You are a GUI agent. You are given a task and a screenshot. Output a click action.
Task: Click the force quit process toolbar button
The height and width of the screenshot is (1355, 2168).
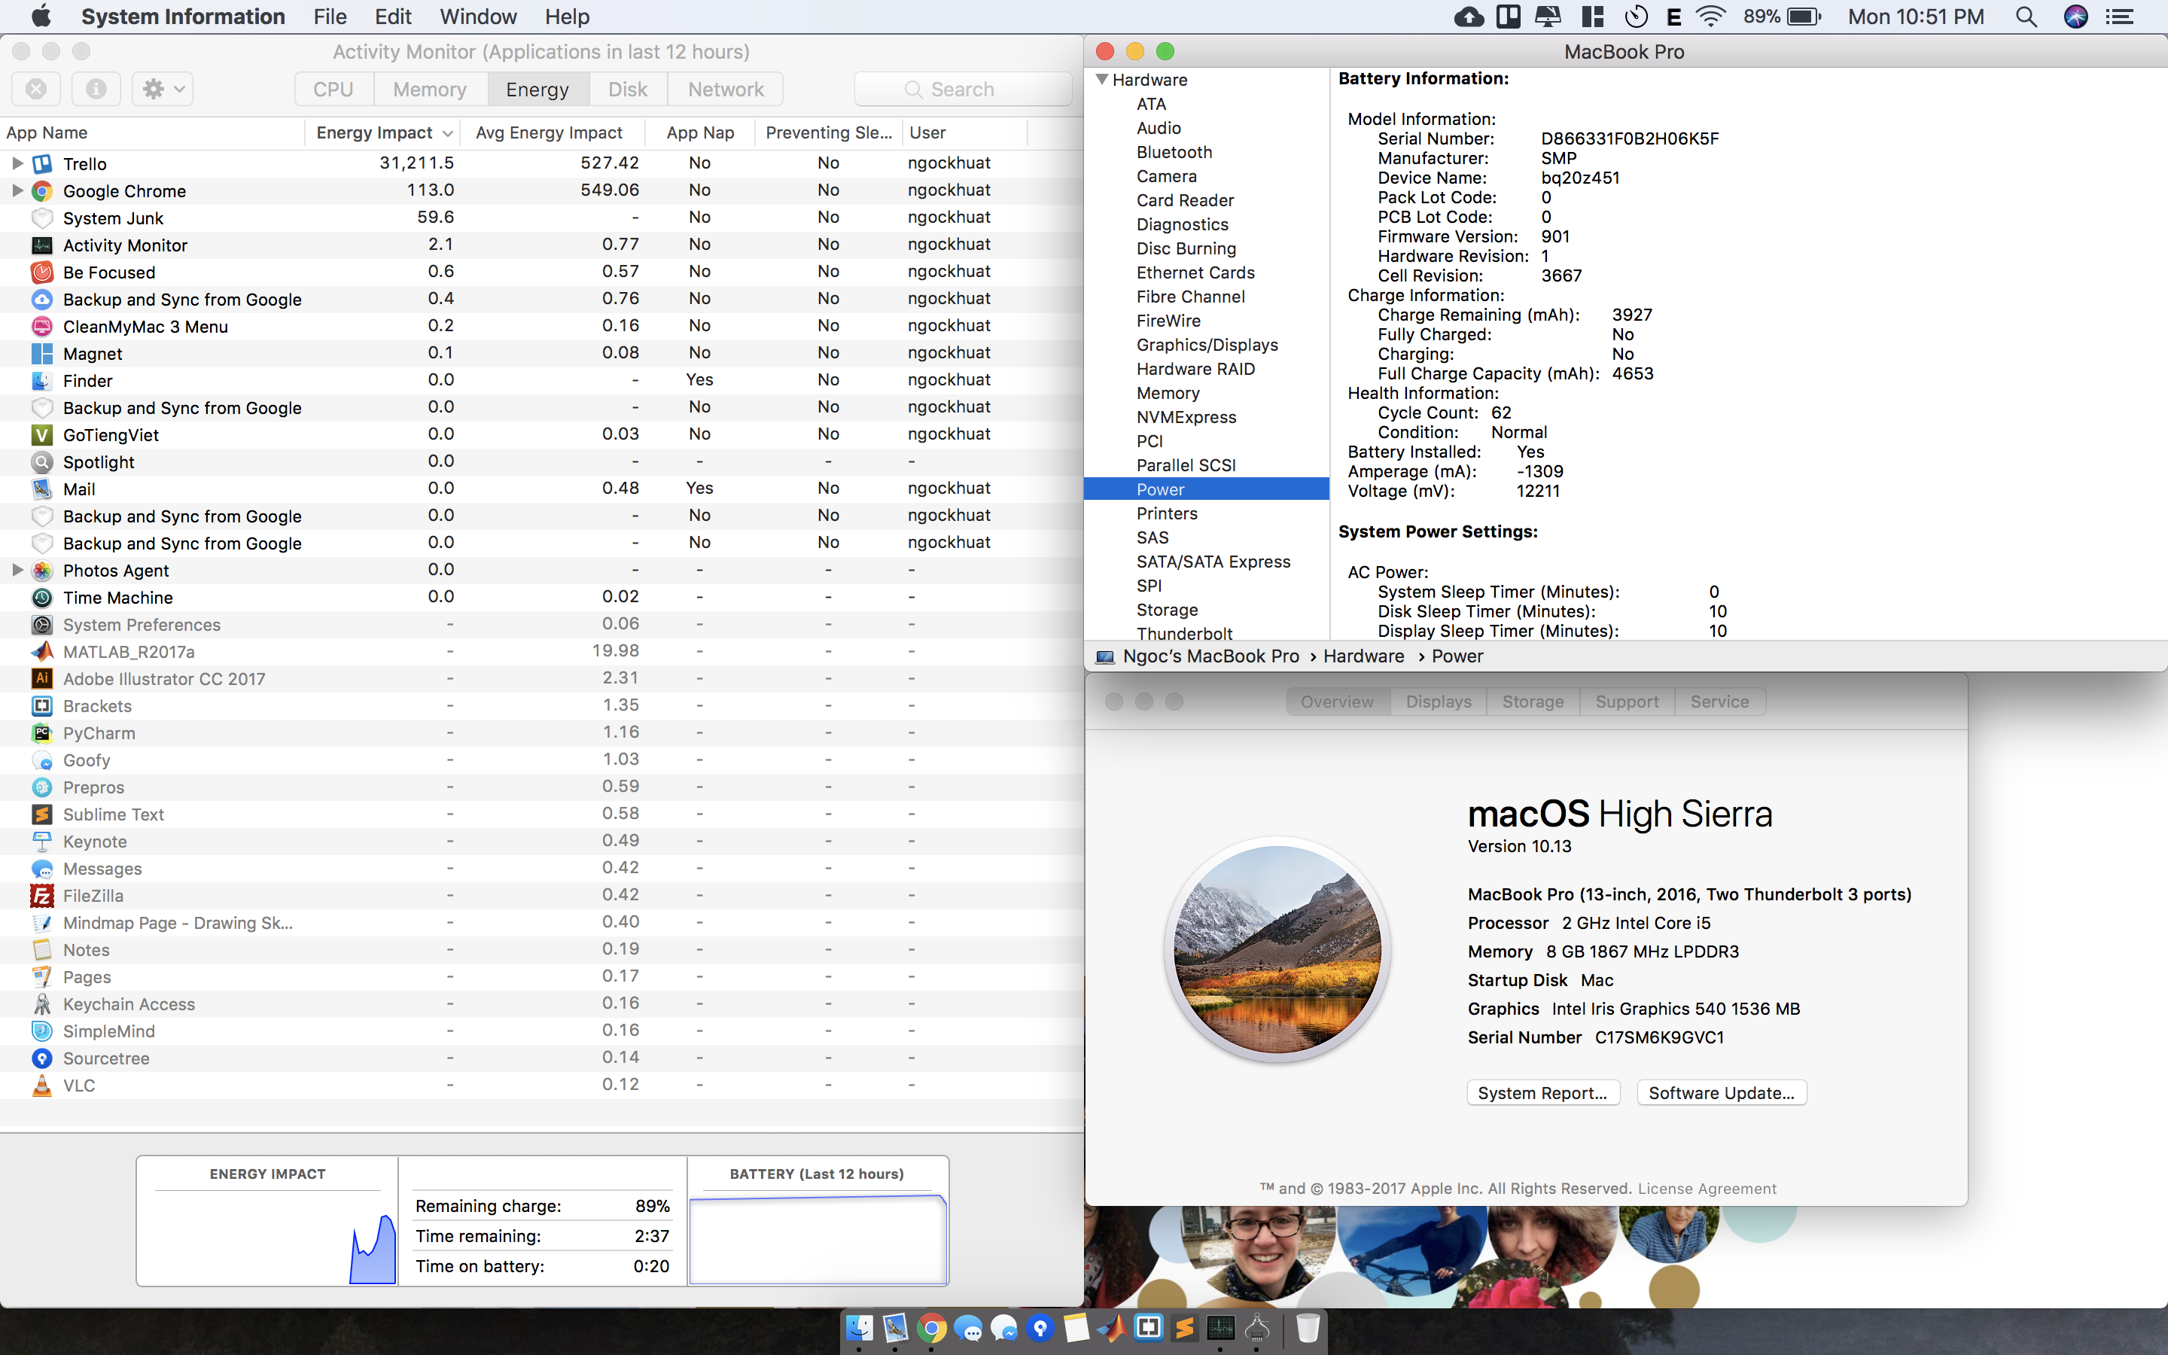click(x=36, y=89)
